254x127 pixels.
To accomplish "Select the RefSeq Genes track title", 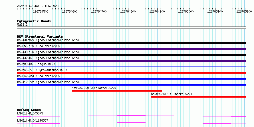I will [29, 110].
